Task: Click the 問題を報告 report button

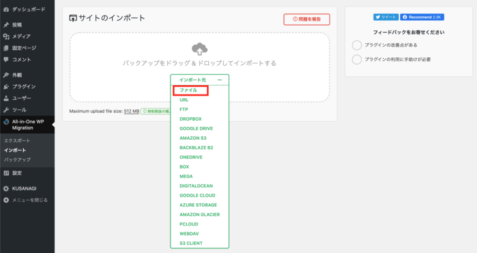Action: click(x=307, y=19)
